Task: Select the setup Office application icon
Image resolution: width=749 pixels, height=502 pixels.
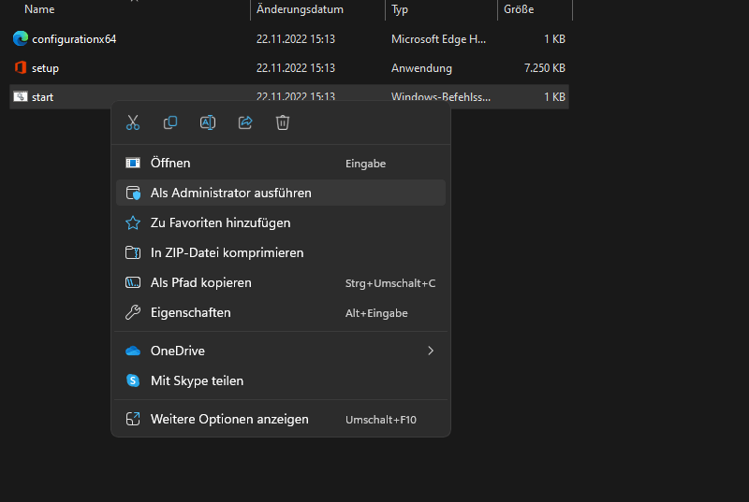Action: click(x=21, y=68)
